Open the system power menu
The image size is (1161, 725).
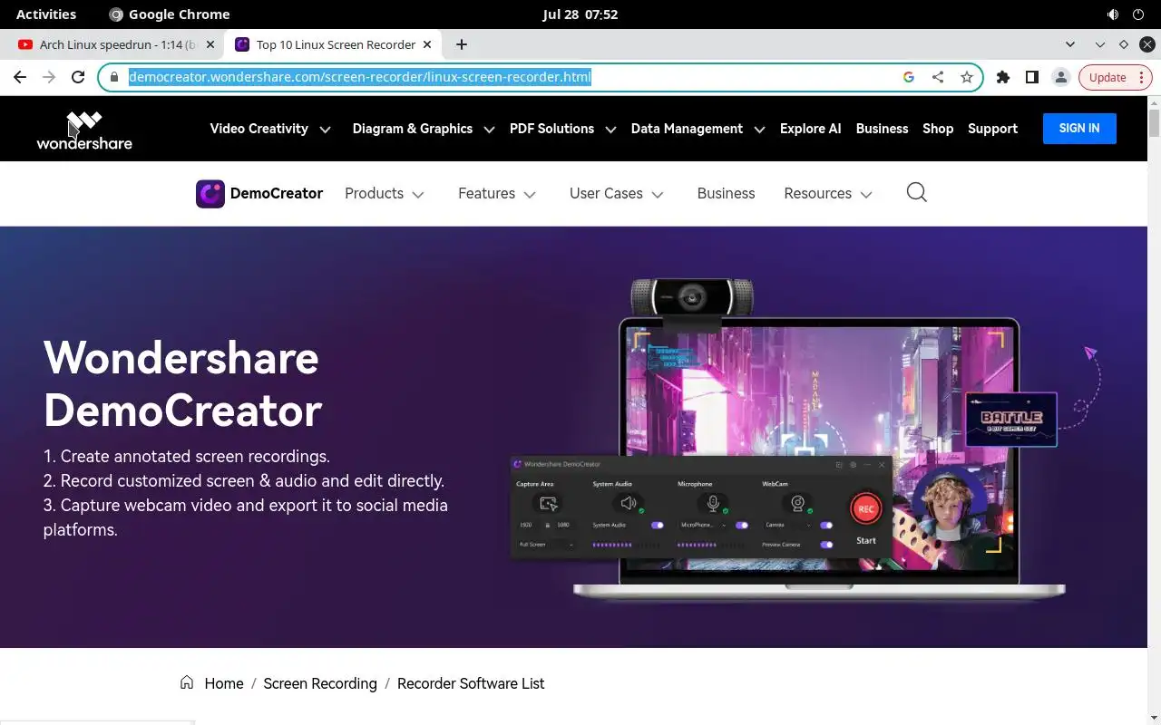click(x=1138, y=14)
